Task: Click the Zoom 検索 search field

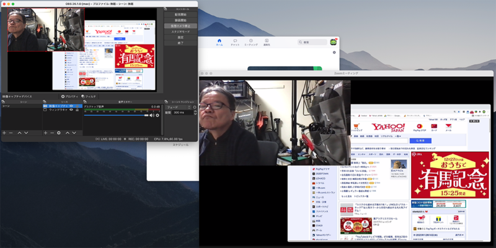Action: coord(312,42)
